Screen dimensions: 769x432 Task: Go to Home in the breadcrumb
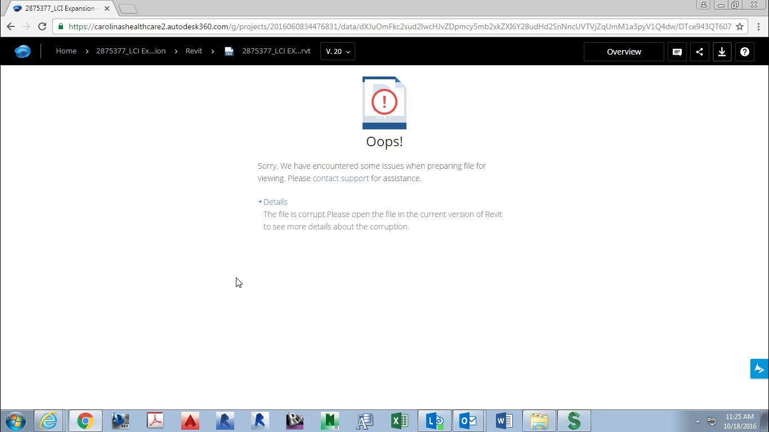click(x=66, y=51)
